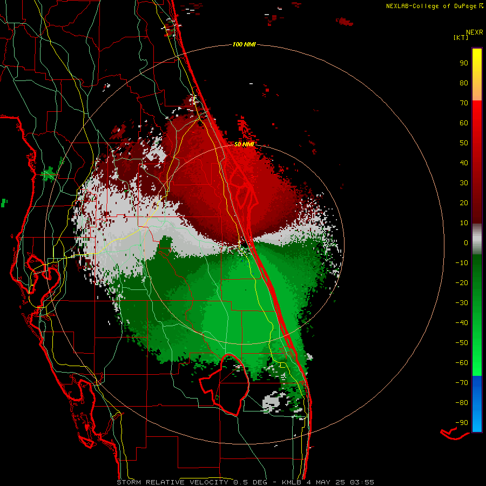Click the blue bottom segment of the color bar

click(477, 403)
